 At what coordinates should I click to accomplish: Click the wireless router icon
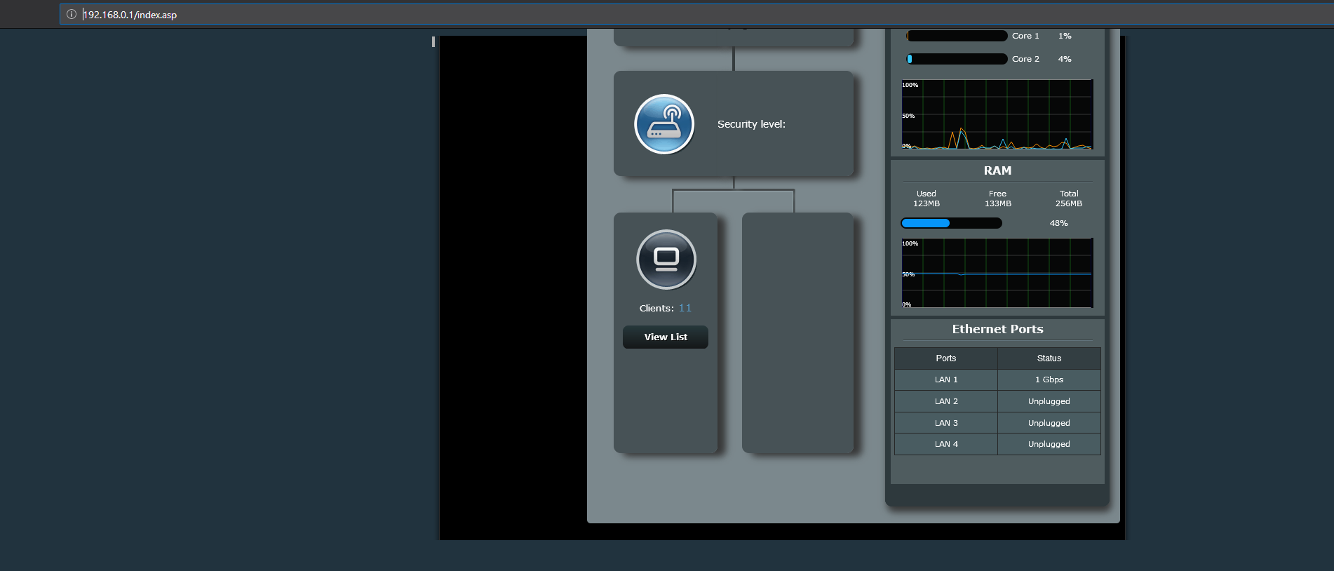point(663,124)
